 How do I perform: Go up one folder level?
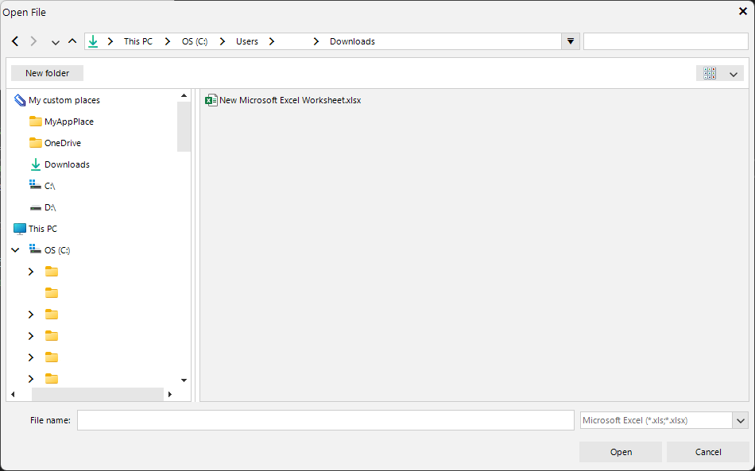click(x=72, y=41)
